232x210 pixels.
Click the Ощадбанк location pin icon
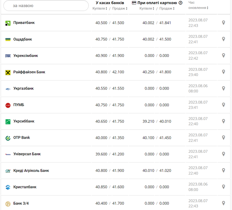pyautogui.click(x=224, y=39)
